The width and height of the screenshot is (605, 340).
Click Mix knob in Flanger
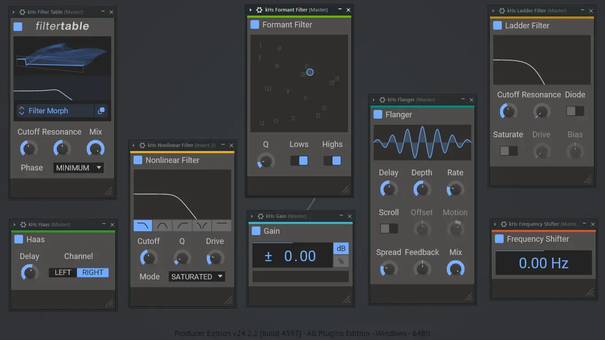pyautogui.click(x=456, y=269)
